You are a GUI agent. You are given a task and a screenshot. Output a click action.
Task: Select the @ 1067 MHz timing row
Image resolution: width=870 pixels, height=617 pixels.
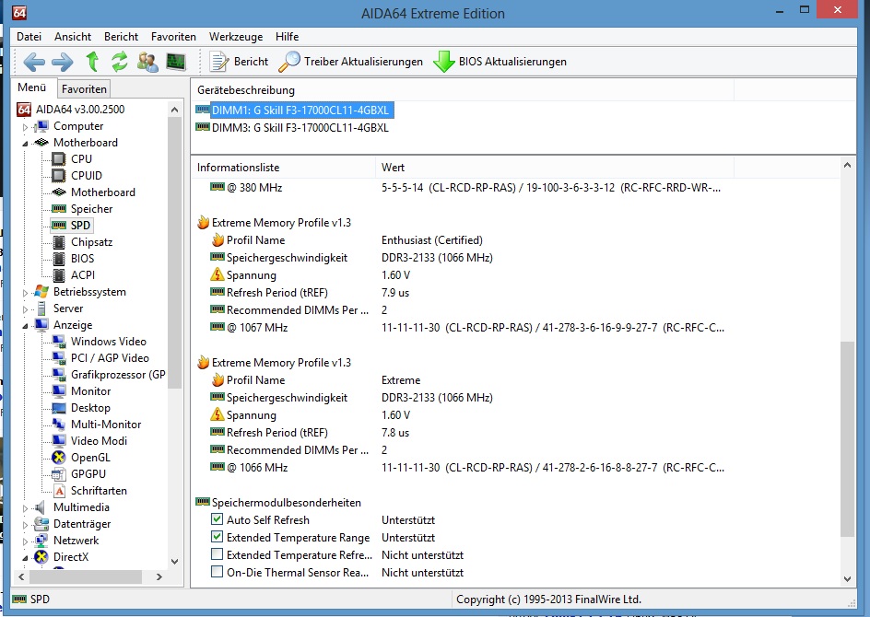click(x=466, y=328)
